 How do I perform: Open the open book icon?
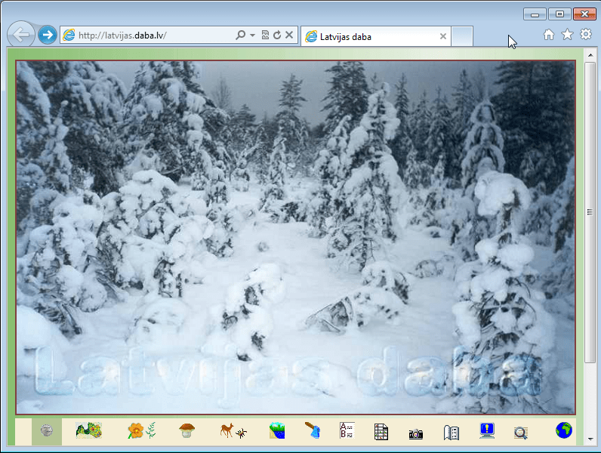(x=452, y=433)
